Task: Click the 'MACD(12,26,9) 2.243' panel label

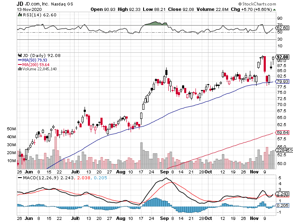Action: [48, 178]
